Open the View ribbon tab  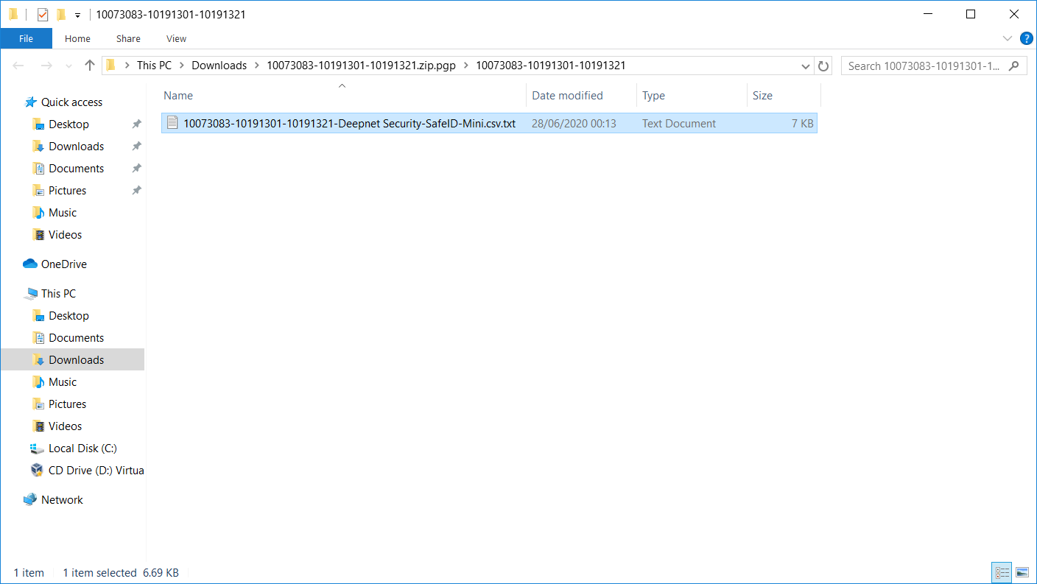point(177,38)
